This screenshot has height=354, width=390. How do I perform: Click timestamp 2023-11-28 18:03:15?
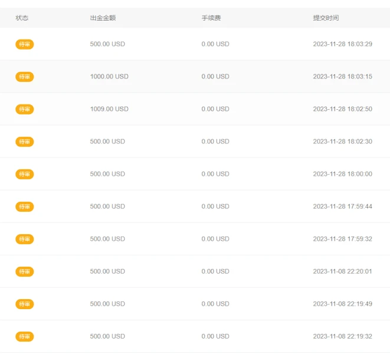342,76
